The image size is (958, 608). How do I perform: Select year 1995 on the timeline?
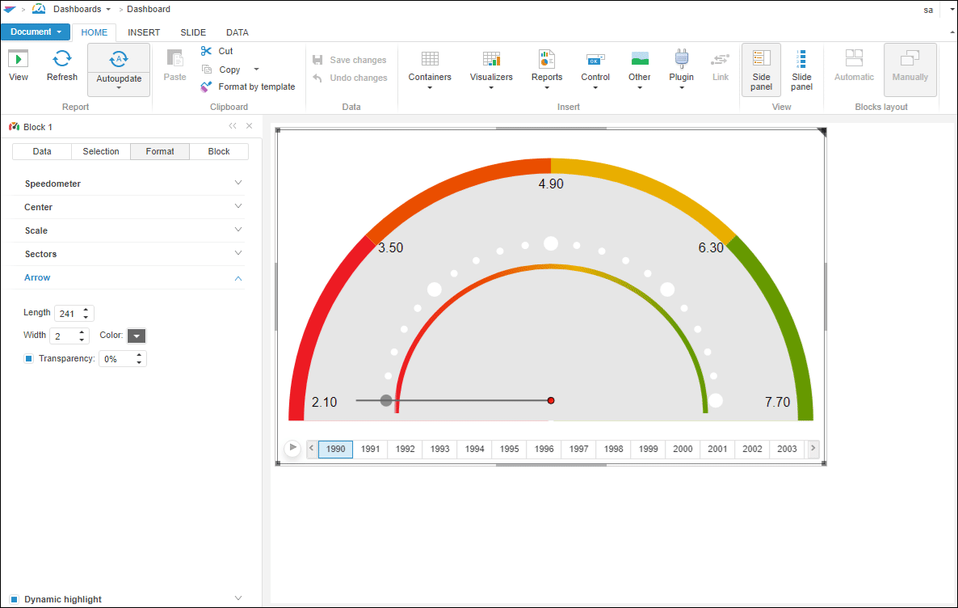[x=509, y=449]
